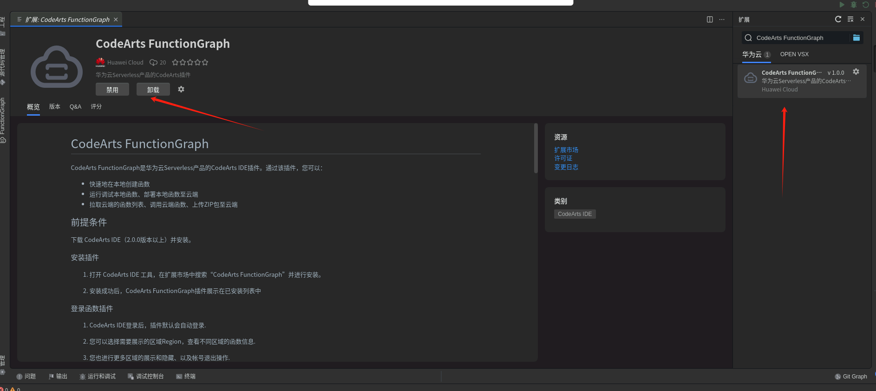Click the green Run icon at top right
This screenshot has height=391, width=876.
(842, 5)
